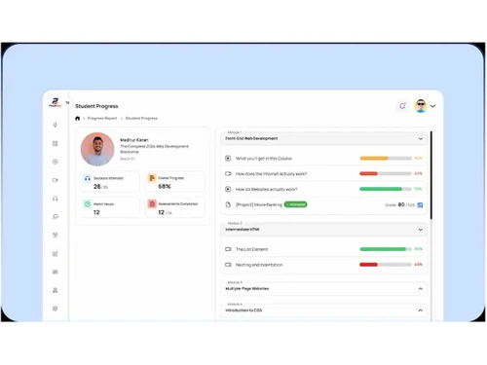Open the dashboard grid sidebar icon
This screenshot has height=365, width=487.
click(x=56, y=143)
